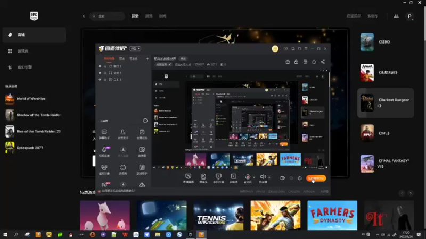426x239 pixels.
Task: Expand microphone options arrow
Action: tap(254, 177)
